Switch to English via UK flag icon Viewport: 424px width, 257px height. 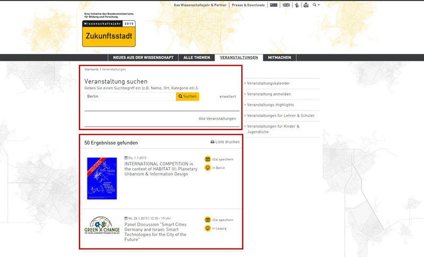click(286, 5)
